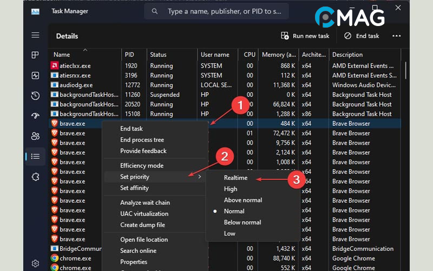Screen dimensions: 433x271
Task: Open Task Manager settings gear
Action: point(35,263)
